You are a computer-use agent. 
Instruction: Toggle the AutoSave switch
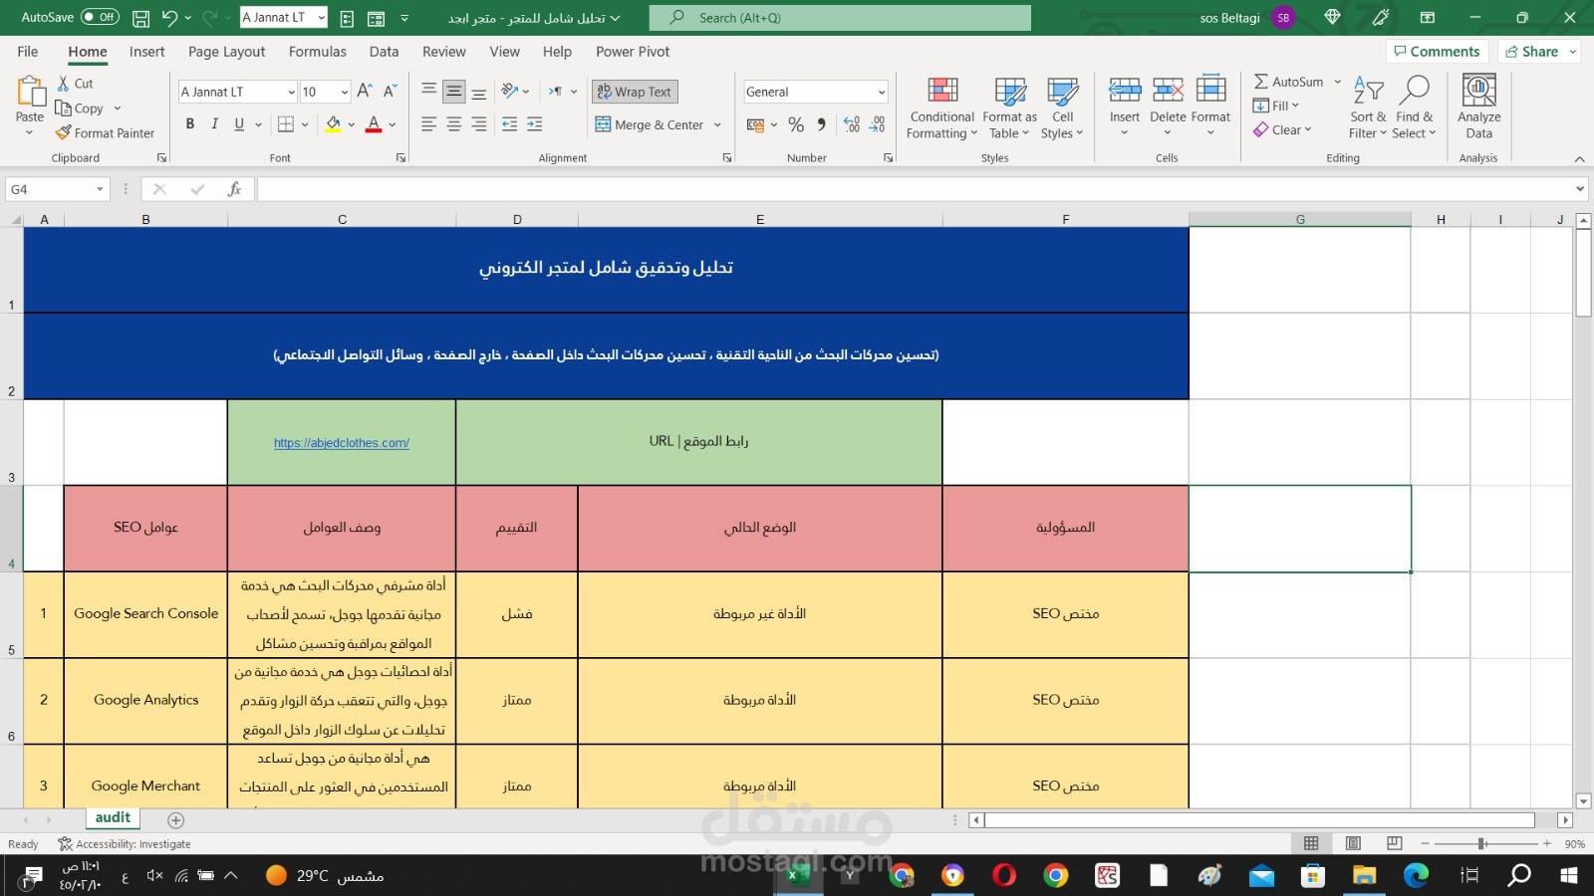(100, 17)
